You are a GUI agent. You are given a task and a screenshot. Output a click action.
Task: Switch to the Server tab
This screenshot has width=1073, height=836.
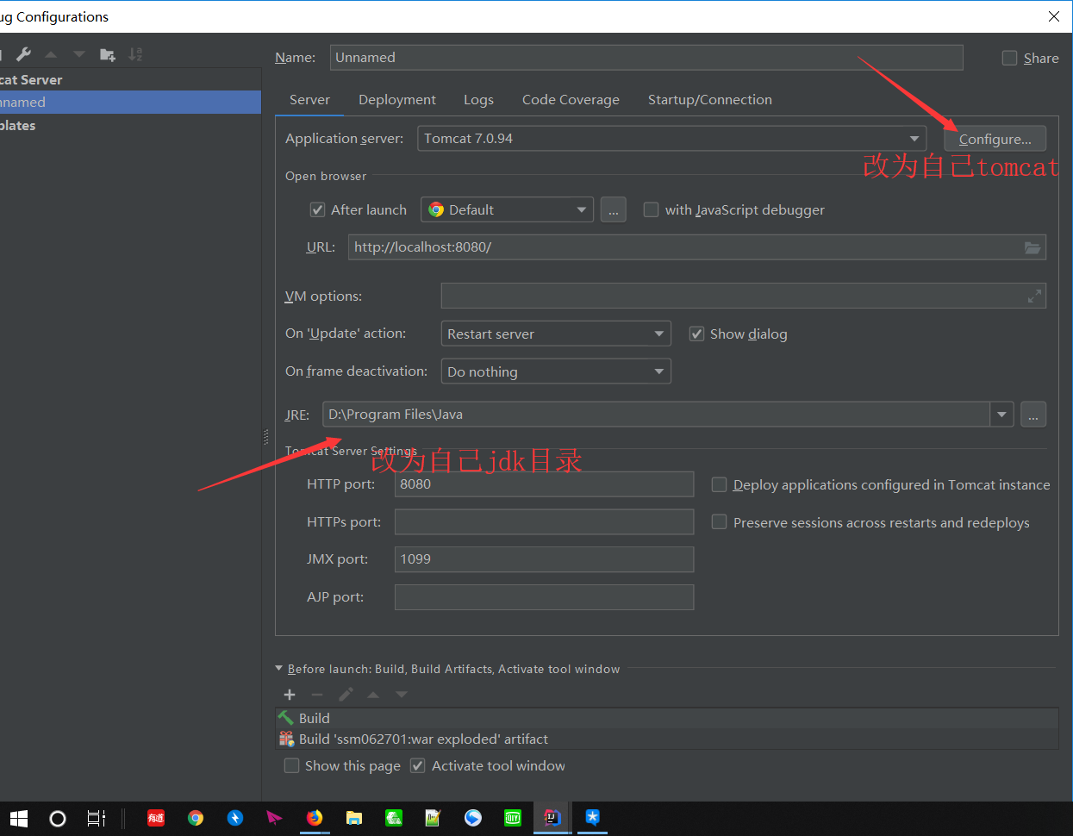(309, 100)
